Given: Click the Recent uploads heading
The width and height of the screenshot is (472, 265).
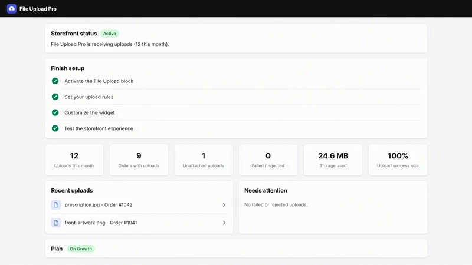Looking at the screenshot, I should (x=71, y=190).
